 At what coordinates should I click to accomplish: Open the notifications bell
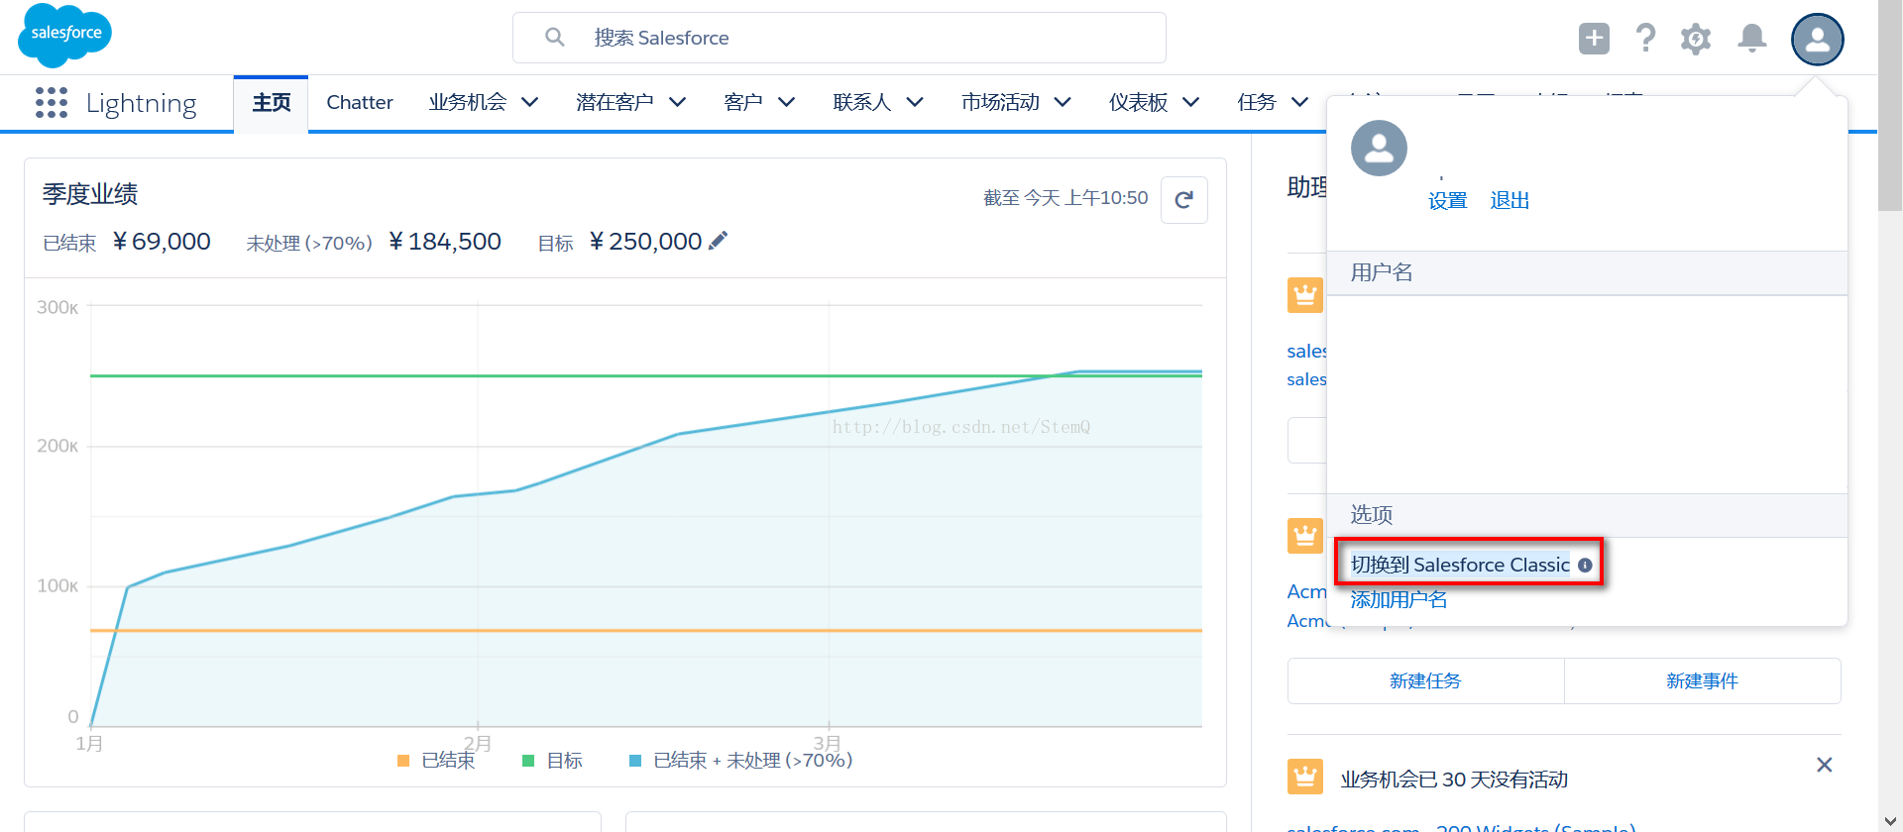click(1752, 39)
